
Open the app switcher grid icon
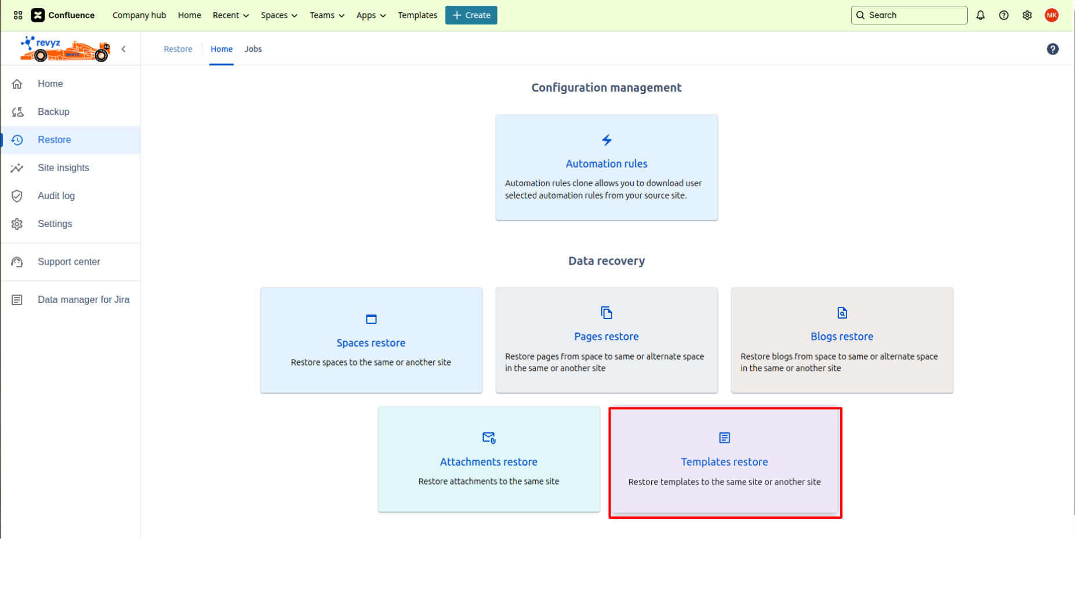18,15
